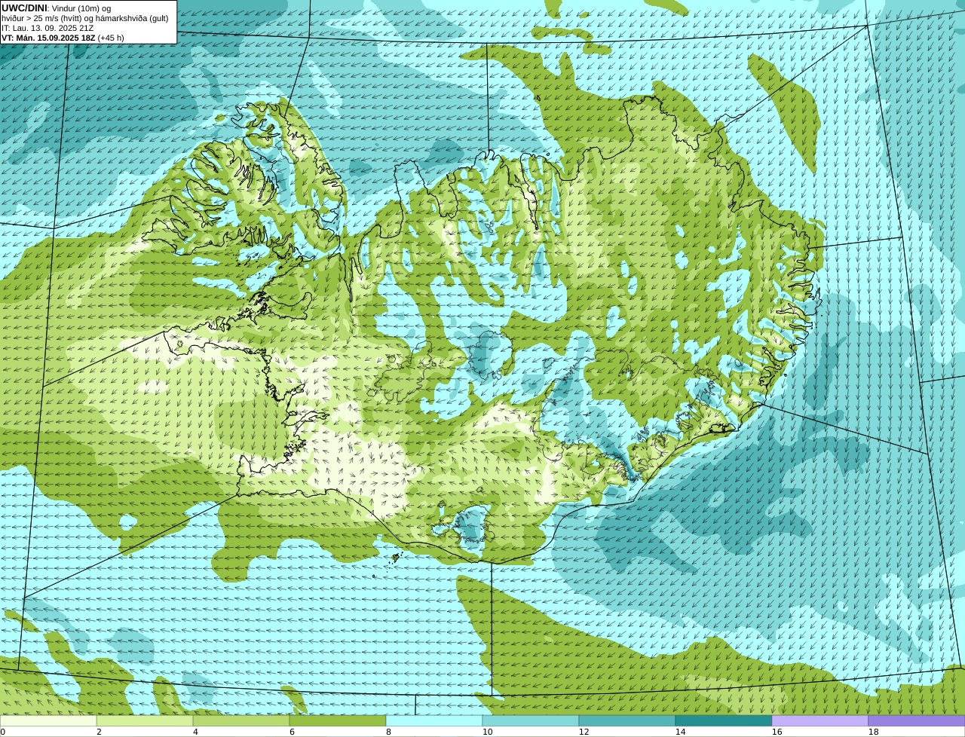The height and width of the screenshot is (737, 965).
Task: Click the '10' label on the color scale
Action: [x=487, y=732]
